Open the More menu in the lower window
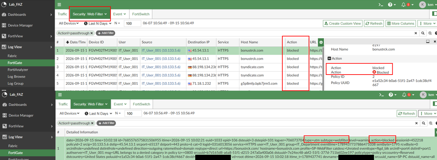Screen dimensions: 437x160 coord(428,113)
